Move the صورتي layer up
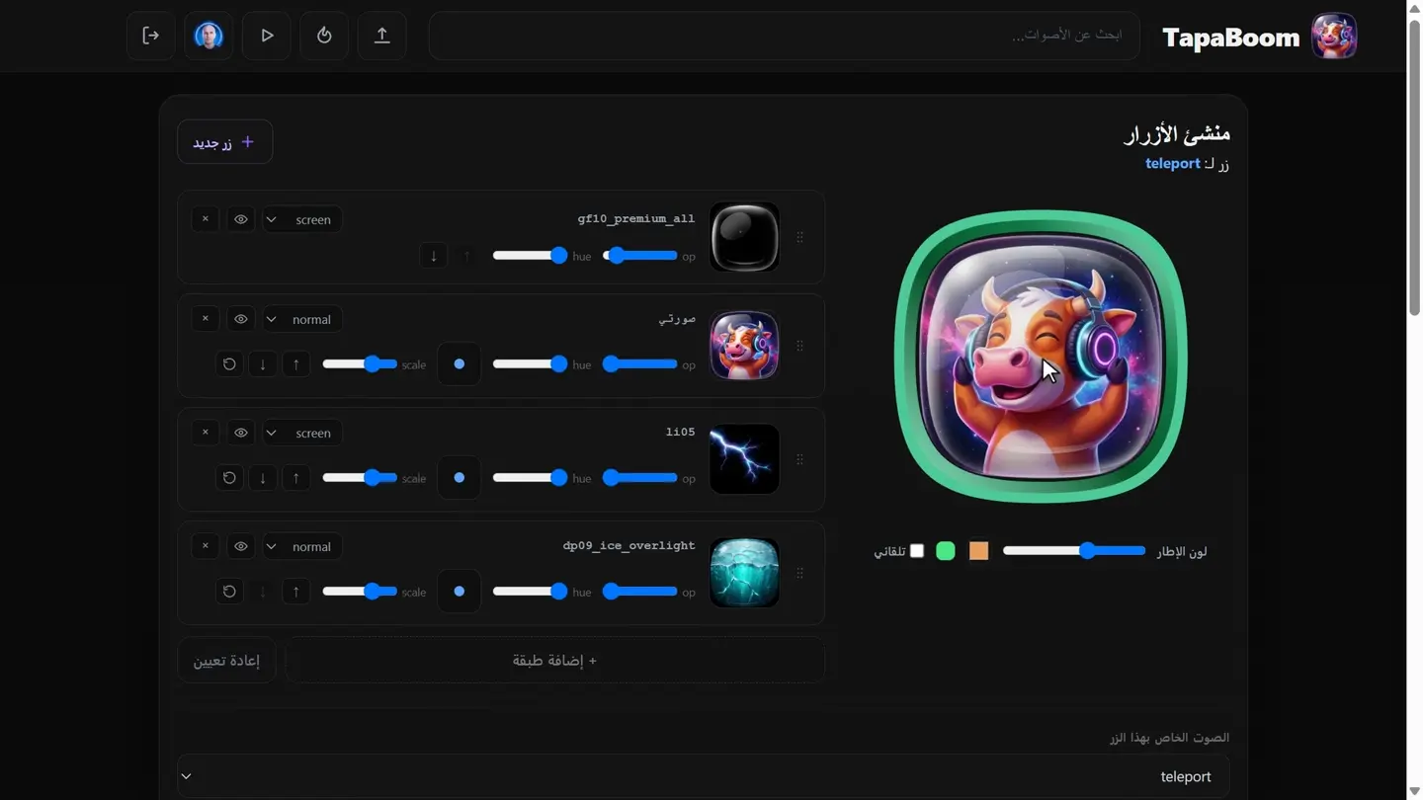Screen dimensions: 1423x800 tap(296, 364)
